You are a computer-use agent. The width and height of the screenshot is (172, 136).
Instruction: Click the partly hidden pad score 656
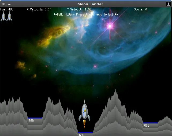click(81, 135)
